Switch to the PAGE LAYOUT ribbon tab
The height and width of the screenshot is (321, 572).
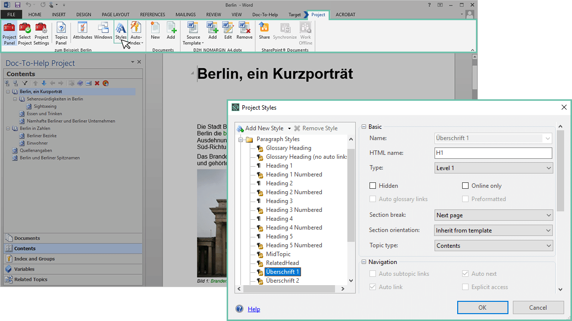click(115, 15)
